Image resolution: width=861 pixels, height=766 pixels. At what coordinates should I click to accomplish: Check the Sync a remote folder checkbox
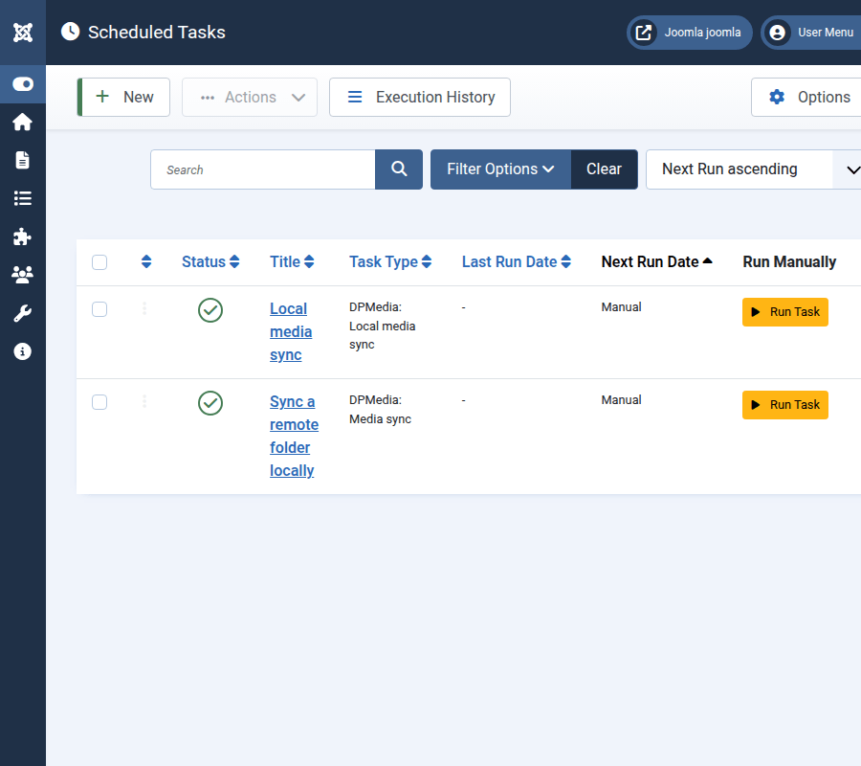pyautogui.click(x=99, y=402)
